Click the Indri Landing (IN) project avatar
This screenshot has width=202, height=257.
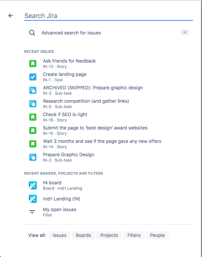(x=33, y=199)
